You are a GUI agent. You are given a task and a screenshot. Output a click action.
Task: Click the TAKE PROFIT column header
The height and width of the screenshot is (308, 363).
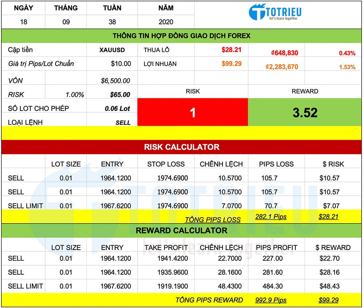(166, 247)
